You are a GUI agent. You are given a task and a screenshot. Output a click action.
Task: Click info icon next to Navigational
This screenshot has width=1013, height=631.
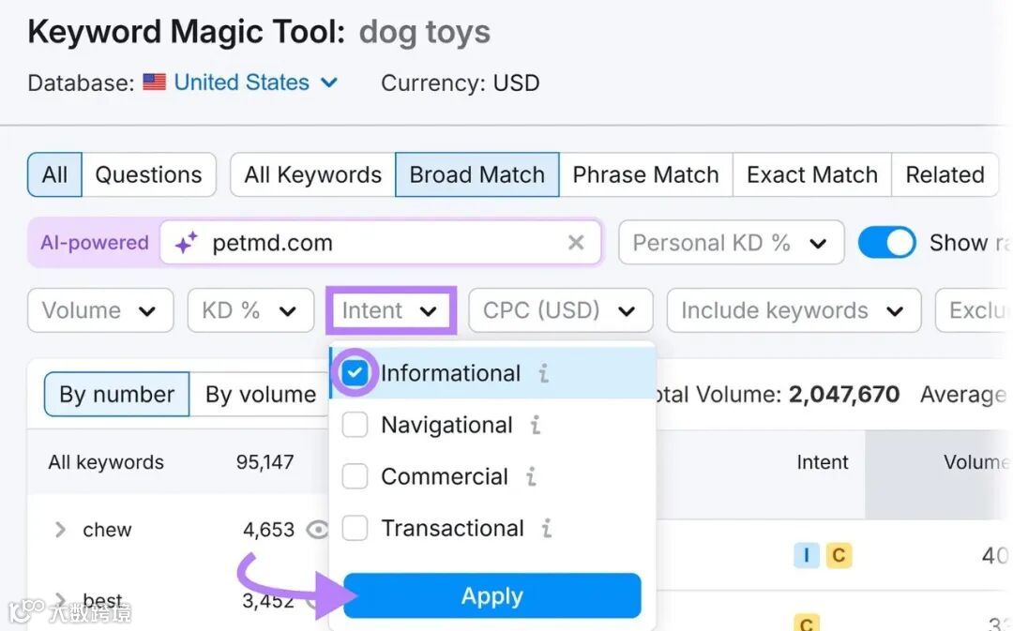pyautogui.click(x=536, y=425)
